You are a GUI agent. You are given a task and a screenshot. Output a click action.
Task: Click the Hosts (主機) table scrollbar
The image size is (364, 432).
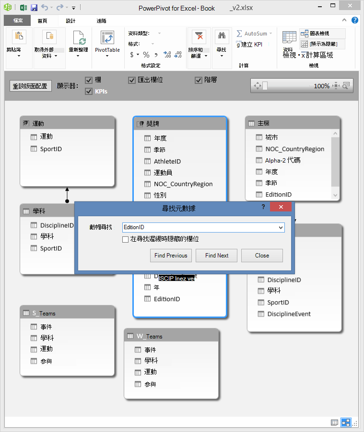(x=335, y=162)
